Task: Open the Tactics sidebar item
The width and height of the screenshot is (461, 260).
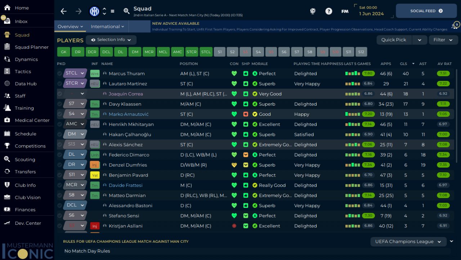Action: click(x=23, y=72)
